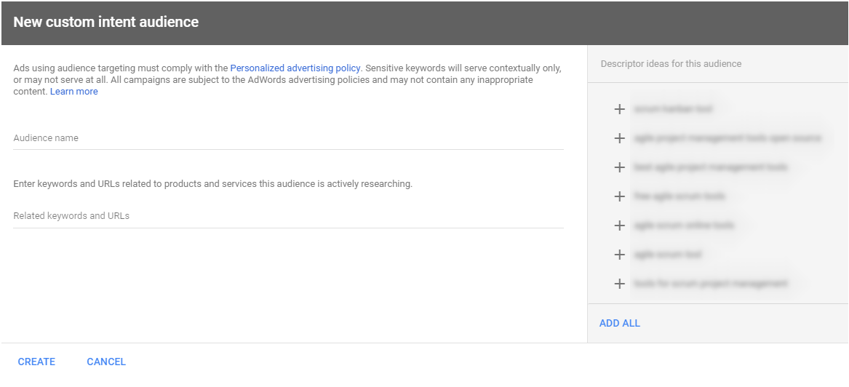Focus the Related keywords and URLs field
Screen dimensions: 849x387
[288, 217]
